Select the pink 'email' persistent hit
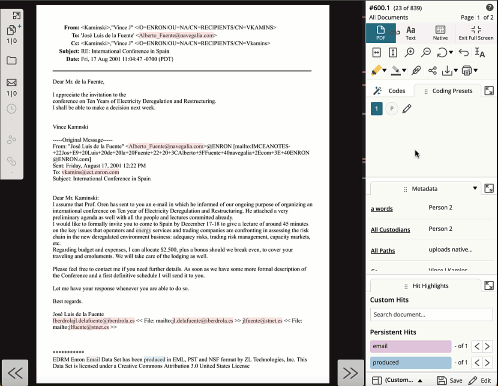Screen dimensions: 498x386 click(x=411, y=346)
